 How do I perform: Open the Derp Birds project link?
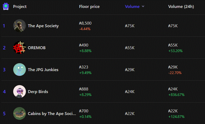point(38,92)
